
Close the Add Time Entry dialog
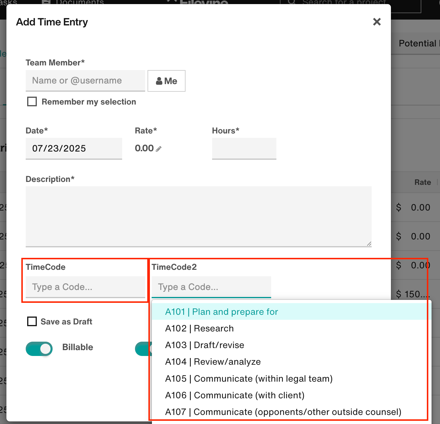[377, 22]
